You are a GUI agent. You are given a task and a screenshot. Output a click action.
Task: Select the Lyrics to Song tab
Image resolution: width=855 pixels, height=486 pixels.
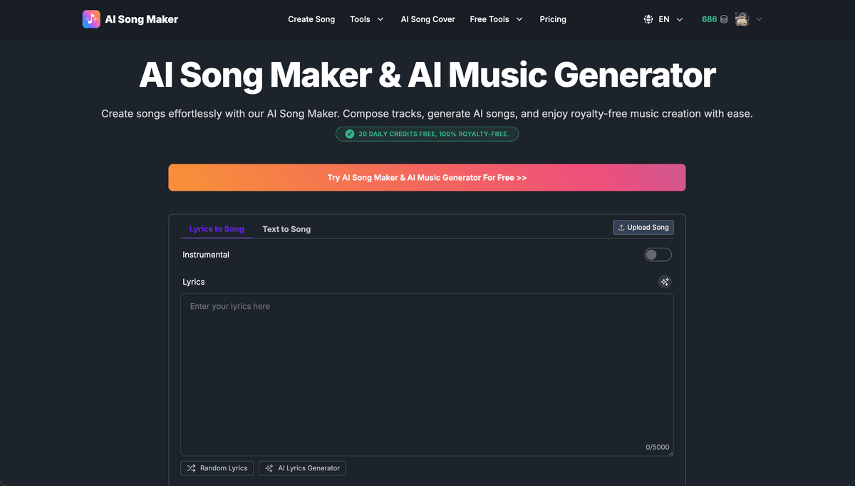217,229
